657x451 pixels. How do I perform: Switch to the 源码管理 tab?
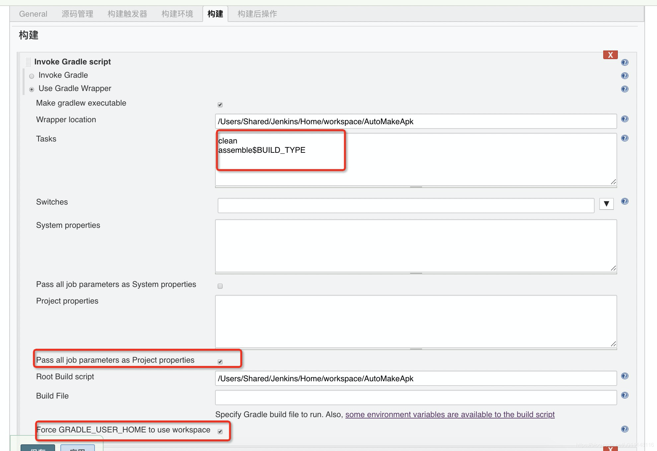(x=77, y=14)
